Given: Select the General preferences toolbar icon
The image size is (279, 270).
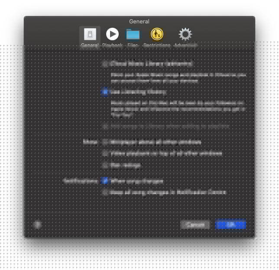Looking at the screenshot, I should 90,34.
